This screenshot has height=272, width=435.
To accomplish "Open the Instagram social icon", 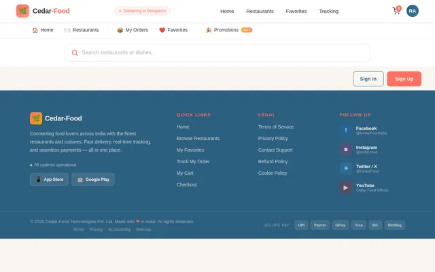I will [x=346, y=150].
